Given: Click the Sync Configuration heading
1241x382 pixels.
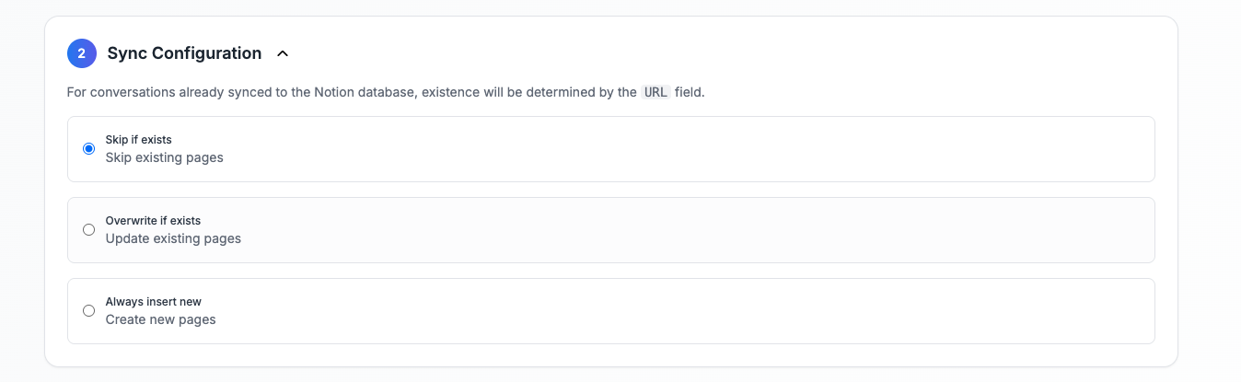Looking at the screenshot, I should (x=184, y=53).
